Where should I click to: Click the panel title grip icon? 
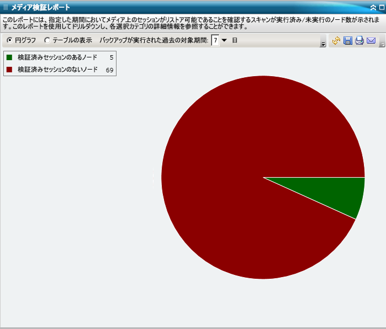6,7
